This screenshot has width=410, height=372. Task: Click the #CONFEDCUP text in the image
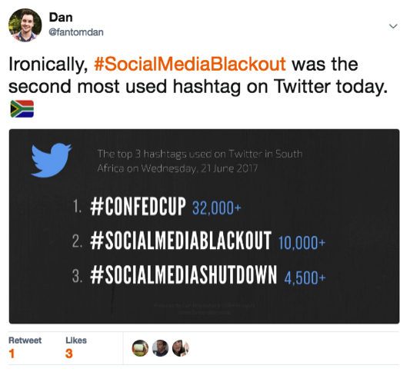pos(138,207)
